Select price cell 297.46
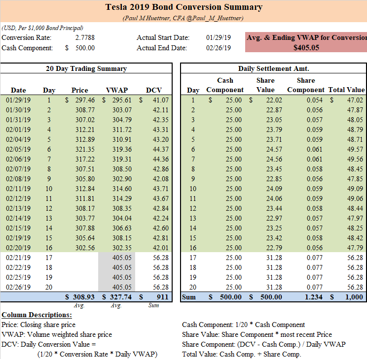The height and width of the screenshot is (359, 367). pyautogui.click(x=85, y=100)
